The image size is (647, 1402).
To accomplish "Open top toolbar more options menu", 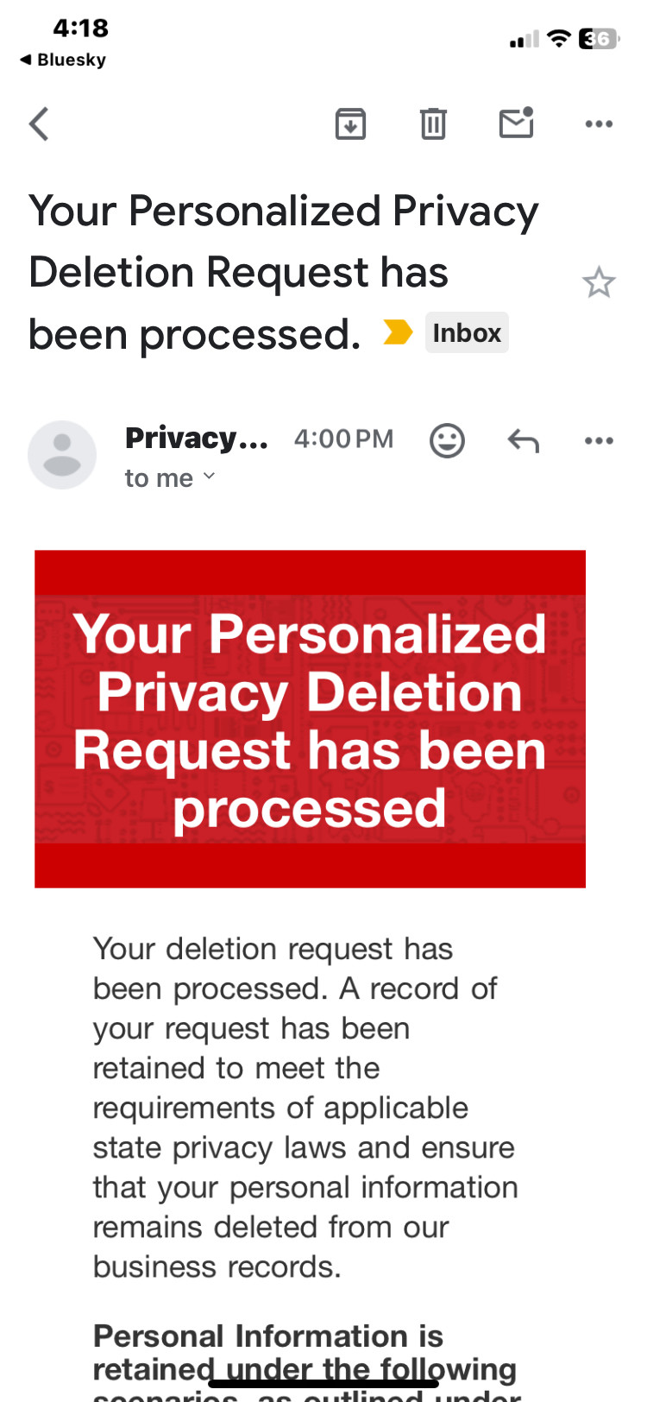I will 599,124.
